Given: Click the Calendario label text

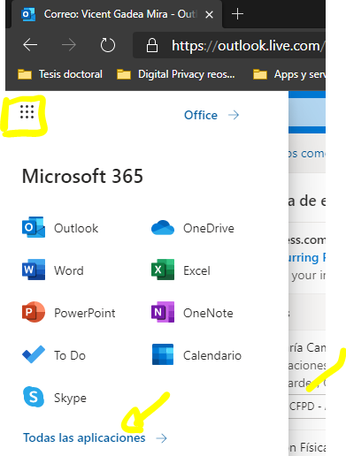Looking at the screenshot, I should click(x=212, y=355).
